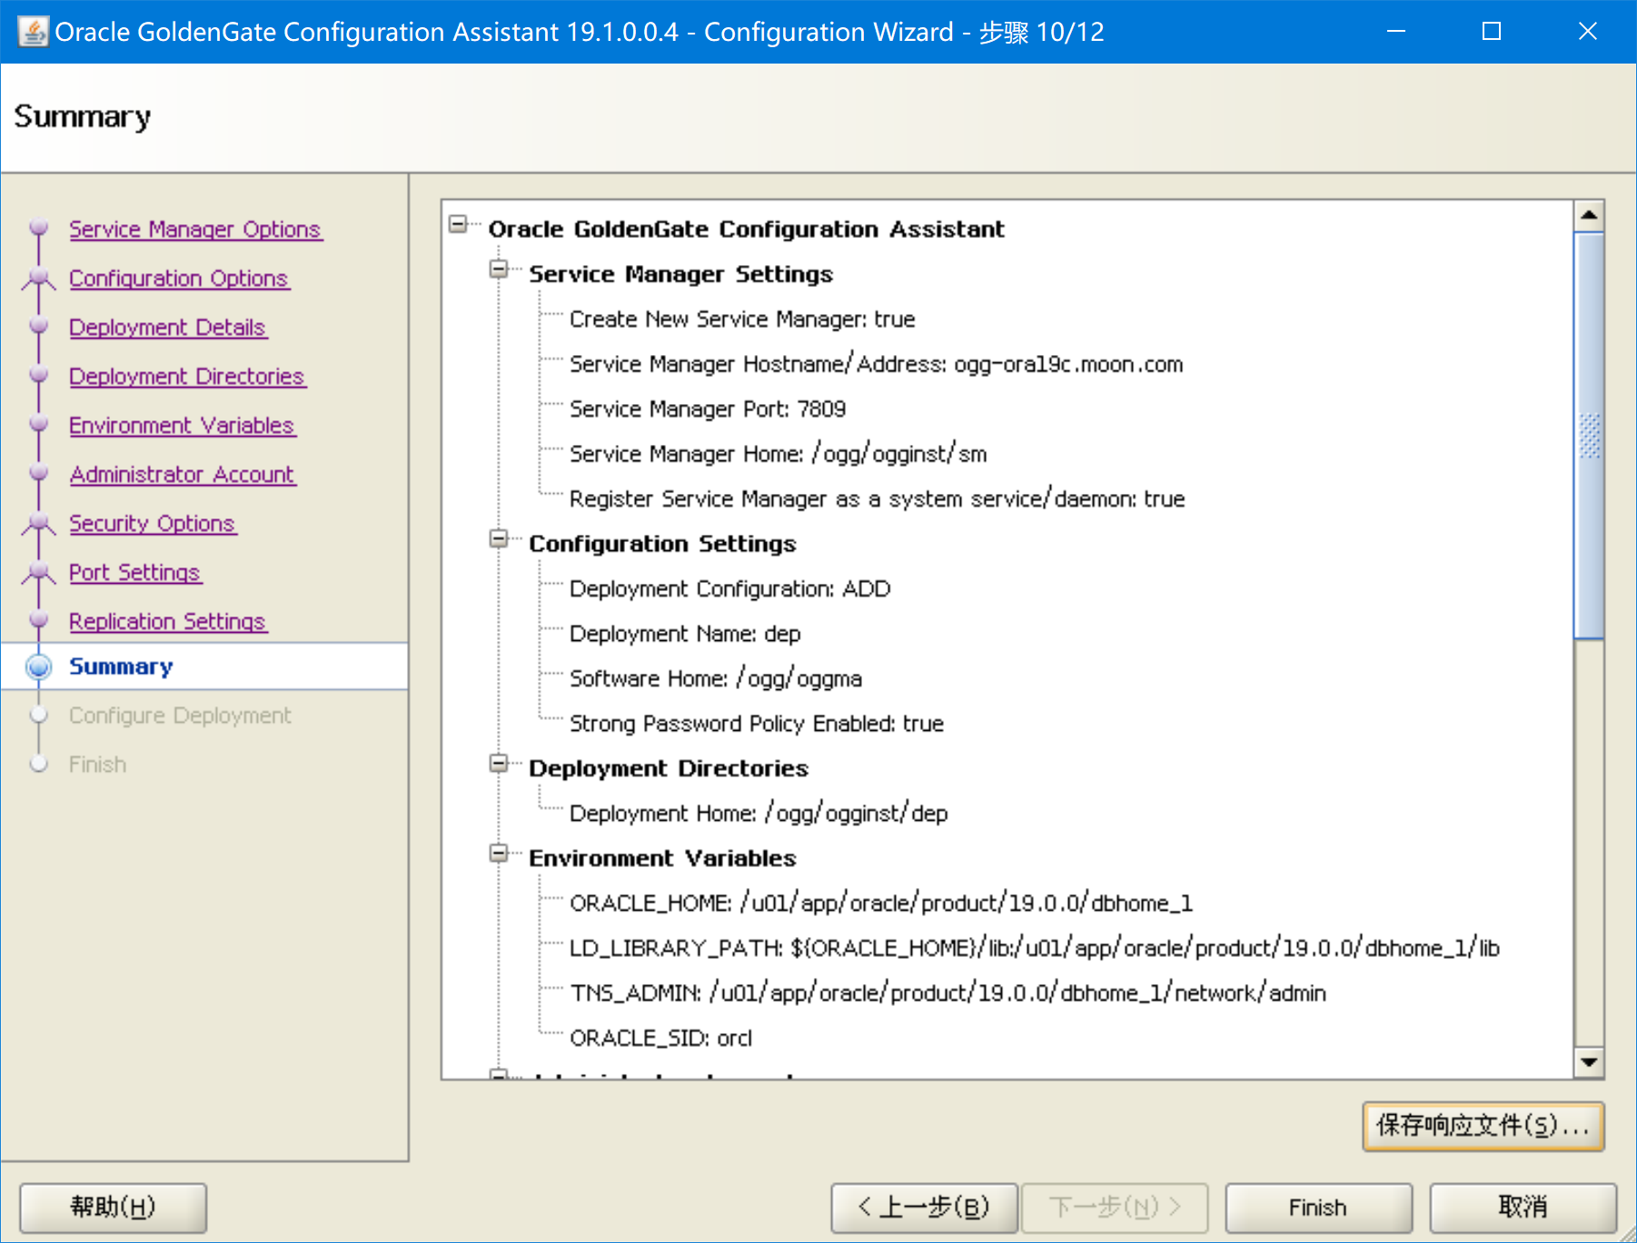The width and height of the screenshot is (1637, 1243).
Task: Select the ORACLE_HOME row
Action: [881, 903]
